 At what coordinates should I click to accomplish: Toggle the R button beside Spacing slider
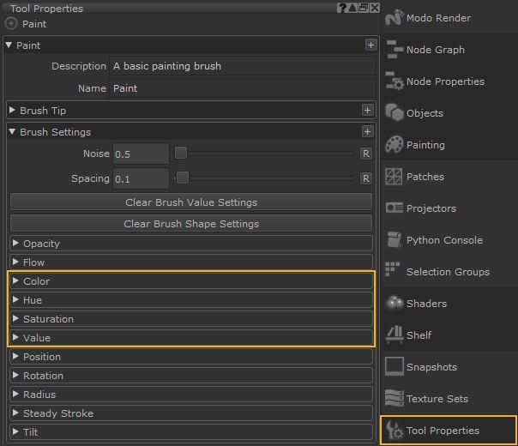click(365, 178)
